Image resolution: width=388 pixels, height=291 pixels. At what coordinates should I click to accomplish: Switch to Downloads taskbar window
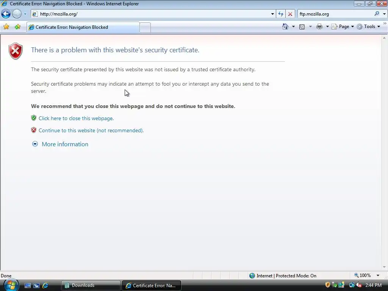(91, 285)
